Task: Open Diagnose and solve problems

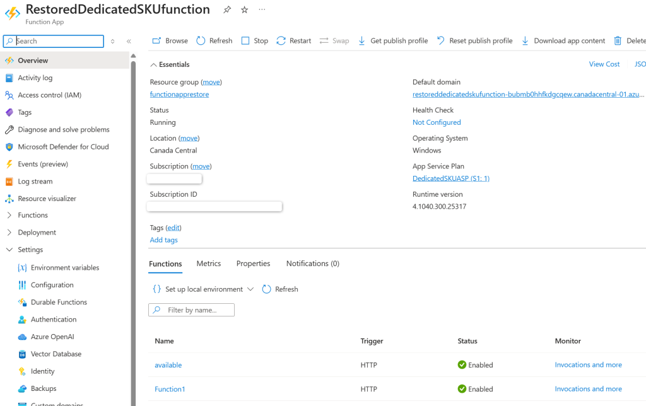Action: coord(65,130)
